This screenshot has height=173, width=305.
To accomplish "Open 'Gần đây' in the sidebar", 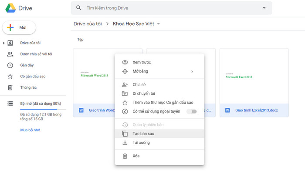I will pos(27,65).
